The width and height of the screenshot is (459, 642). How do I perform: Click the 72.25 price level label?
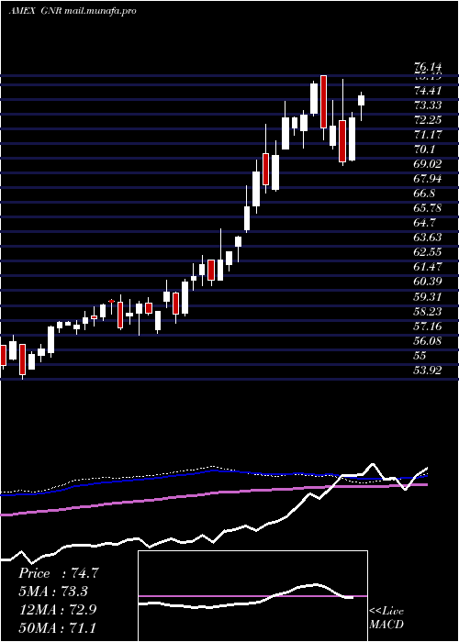tap(429, 120)
